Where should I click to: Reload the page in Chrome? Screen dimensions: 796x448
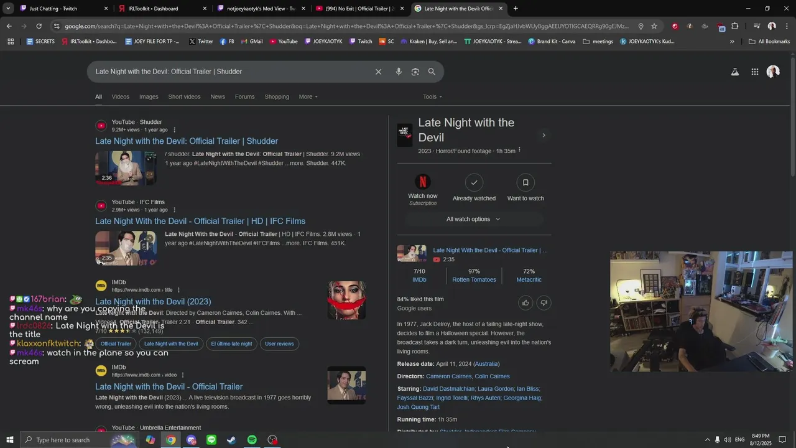pos(39,26)
